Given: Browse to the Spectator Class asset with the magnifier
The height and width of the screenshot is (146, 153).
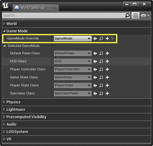Looking at the screenshot, I should (101, 94).
